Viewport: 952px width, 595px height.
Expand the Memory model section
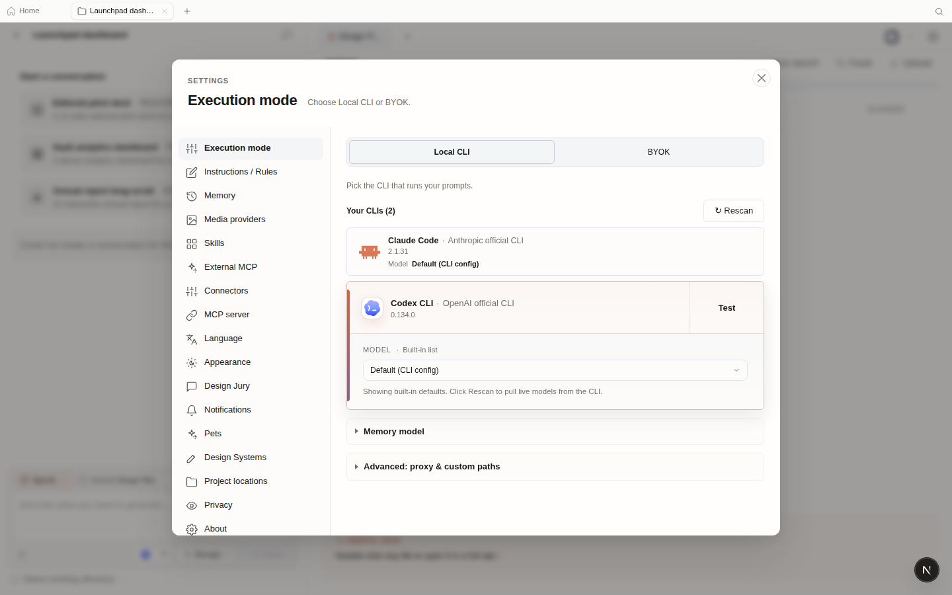click(555, 432)
